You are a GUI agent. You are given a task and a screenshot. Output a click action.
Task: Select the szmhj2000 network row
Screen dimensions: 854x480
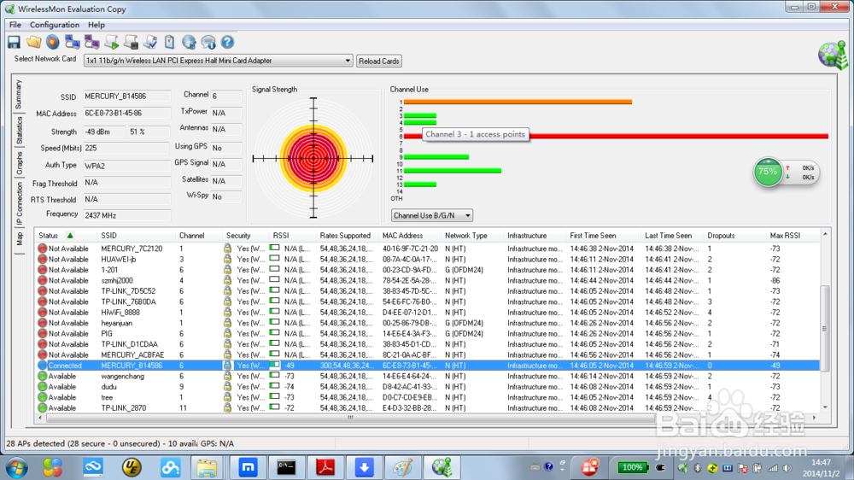point(428,281)
